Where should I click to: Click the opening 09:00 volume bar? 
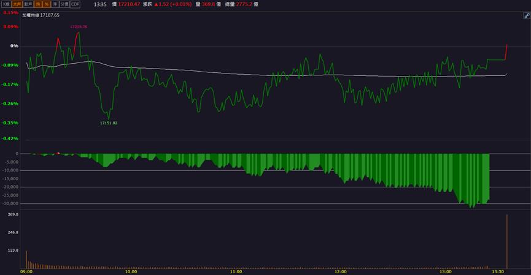[27, 260]
